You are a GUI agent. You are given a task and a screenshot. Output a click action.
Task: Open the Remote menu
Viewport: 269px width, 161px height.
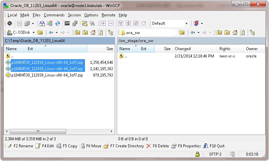point(108,15)
